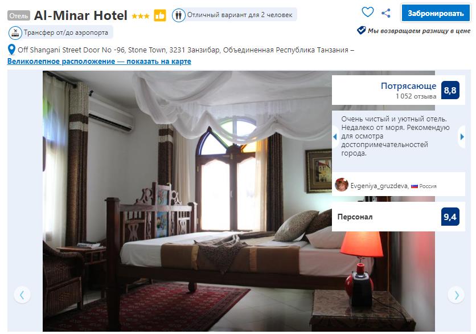The height and width of the screenshot is (334, 476).
Task: Open the 1 052 отзыва reviews count
Action: coord(416,96)
